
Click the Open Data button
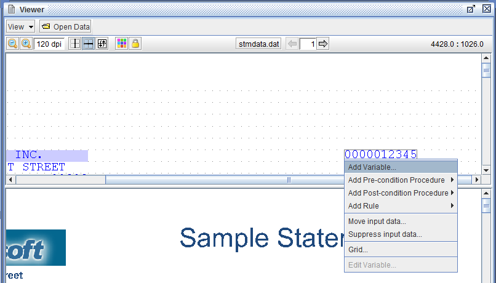[65, 27]
